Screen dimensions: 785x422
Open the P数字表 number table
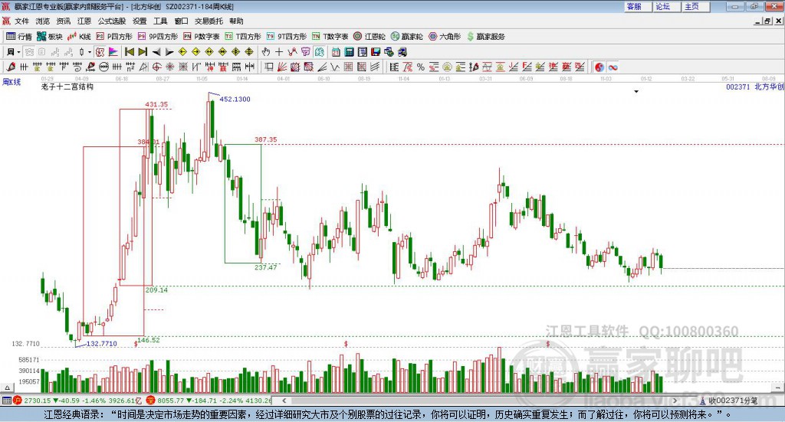[202, 37]
